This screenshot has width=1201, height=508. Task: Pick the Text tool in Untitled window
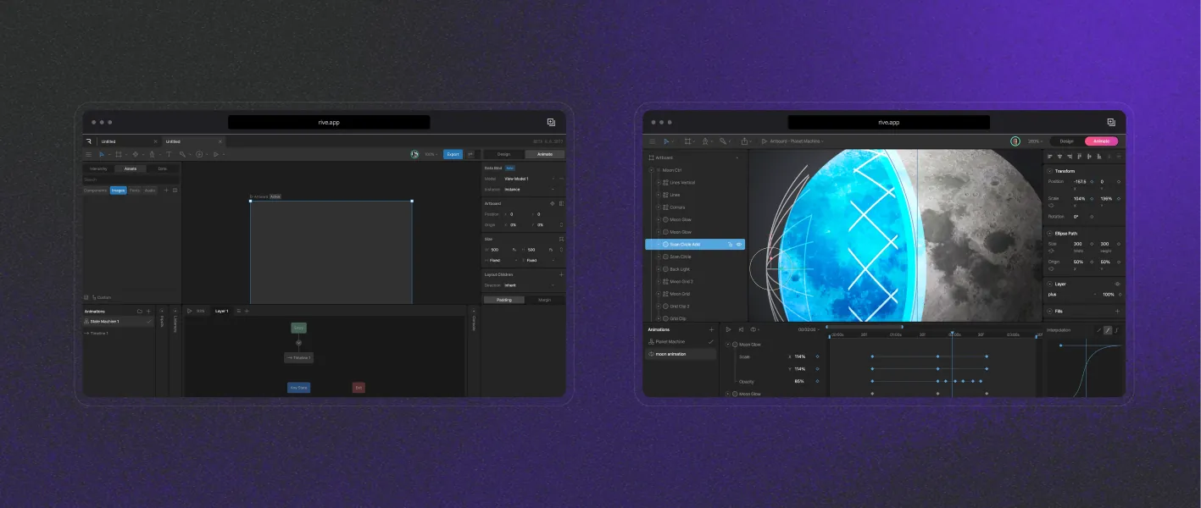169,154
